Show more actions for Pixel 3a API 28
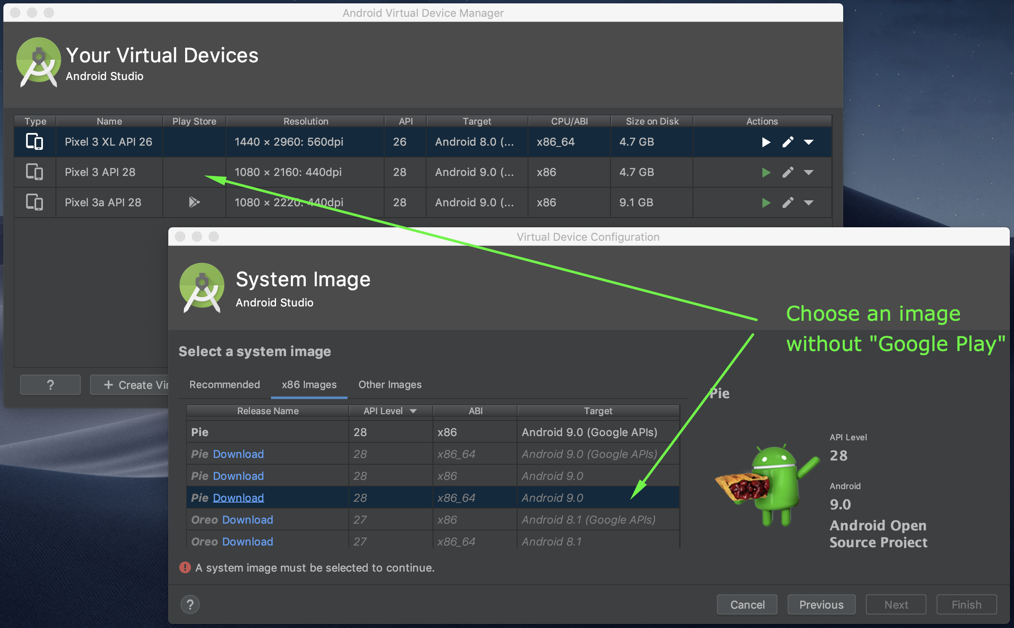Viewport: 1014px width, 628px height. tap(808, 203)
